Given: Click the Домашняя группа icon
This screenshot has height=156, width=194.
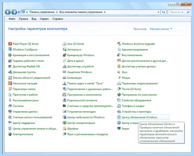Looking at the screenshot, I should [x=10, y=72].
